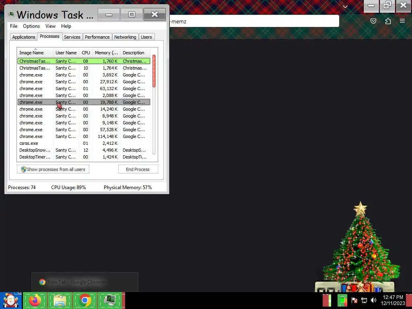
Task: Select chrome.exe row with 9,148 K
Action: [x=84, y=123]
